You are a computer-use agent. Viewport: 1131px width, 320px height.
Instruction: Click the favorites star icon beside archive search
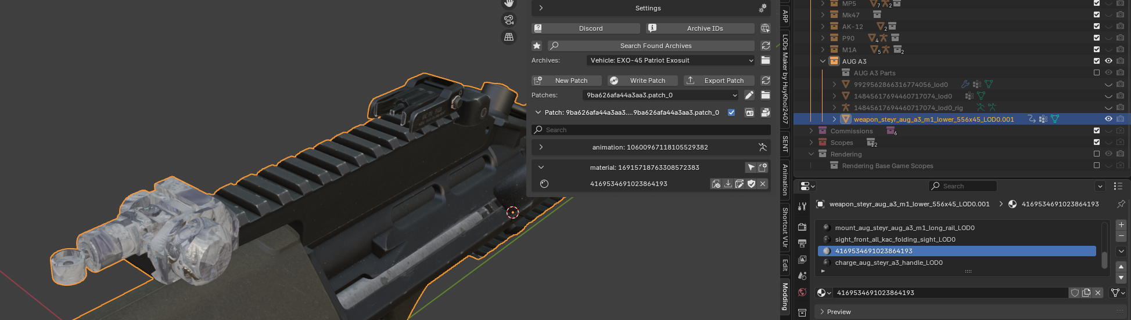537,46
